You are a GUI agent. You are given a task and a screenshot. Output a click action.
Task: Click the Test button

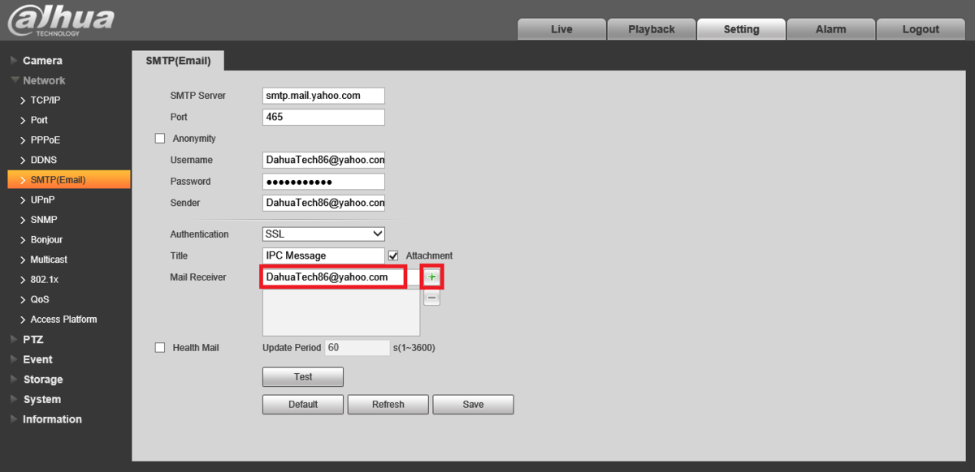tap(303, 377)
